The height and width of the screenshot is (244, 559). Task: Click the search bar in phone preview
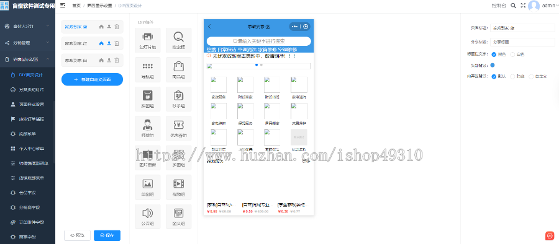click(x=259, y=41)
